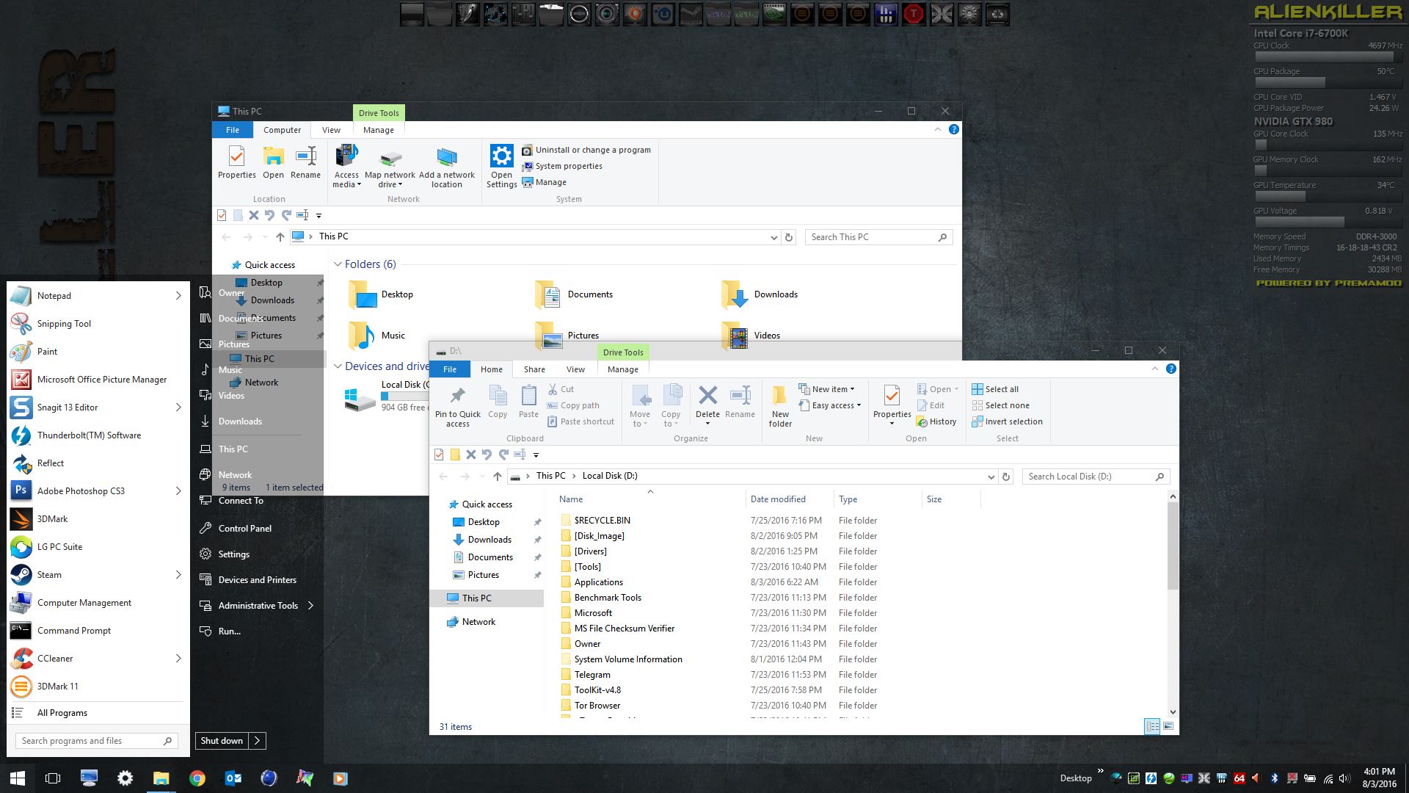Open Steam from start menu list
Image resolution: width=1409 pixels, height=793 pixels.
[x=98, y=575]
